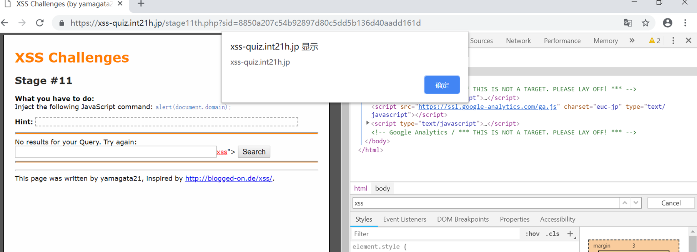Select the Google Analytics comment line
The width and height of the screenshot is (697, 252).
coord(504,132)
